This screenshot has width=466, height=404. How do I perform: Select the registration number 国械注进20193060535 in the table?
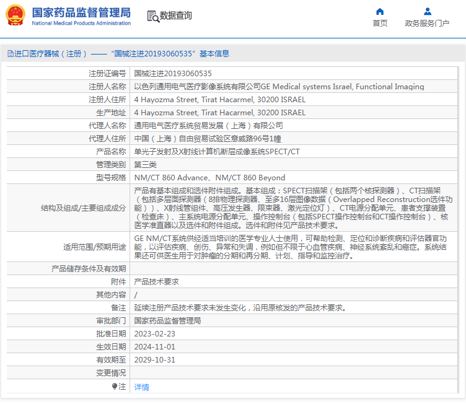click(x=169, y=74)
